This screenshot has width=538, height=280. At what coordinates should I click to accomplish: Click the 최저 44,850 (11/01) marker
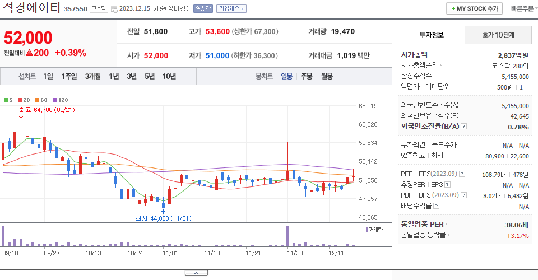[163, 218]
